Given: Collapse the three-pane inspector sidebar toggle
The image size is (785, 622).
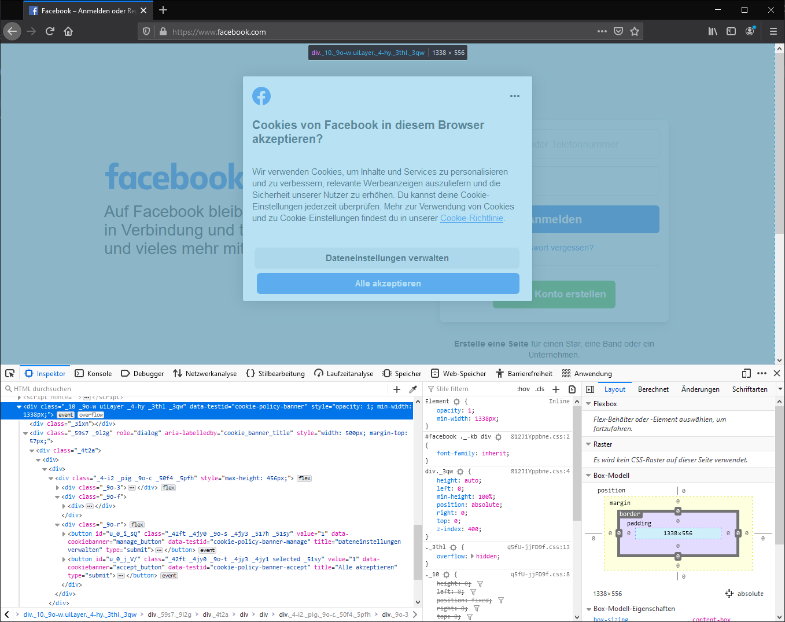Looking at the screenshot, I should [x=590, y=389].
